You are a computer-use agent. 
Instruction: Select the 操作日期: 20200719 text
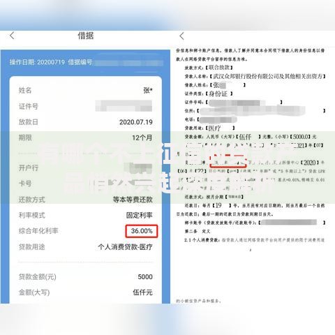coord(37,62)
